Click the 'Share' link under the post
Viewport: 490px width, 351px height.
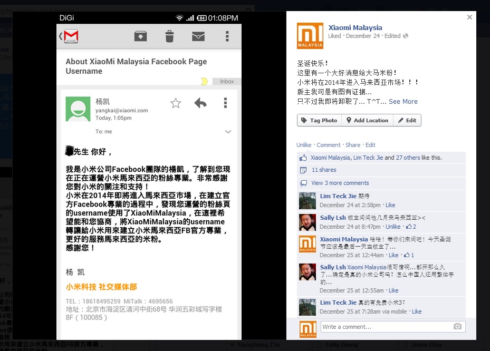pyautogui.click(x=353, y=145)
